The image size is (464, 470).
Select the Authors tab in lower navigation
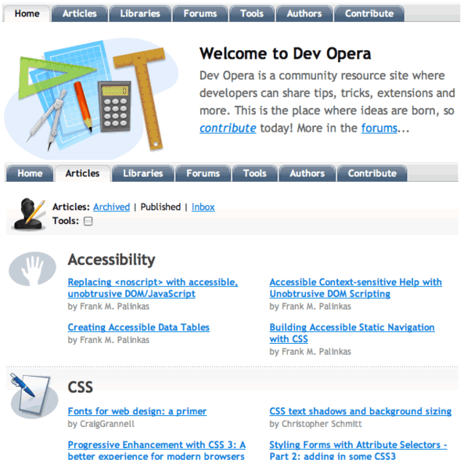pyautogui.click(x=307, y=174)
